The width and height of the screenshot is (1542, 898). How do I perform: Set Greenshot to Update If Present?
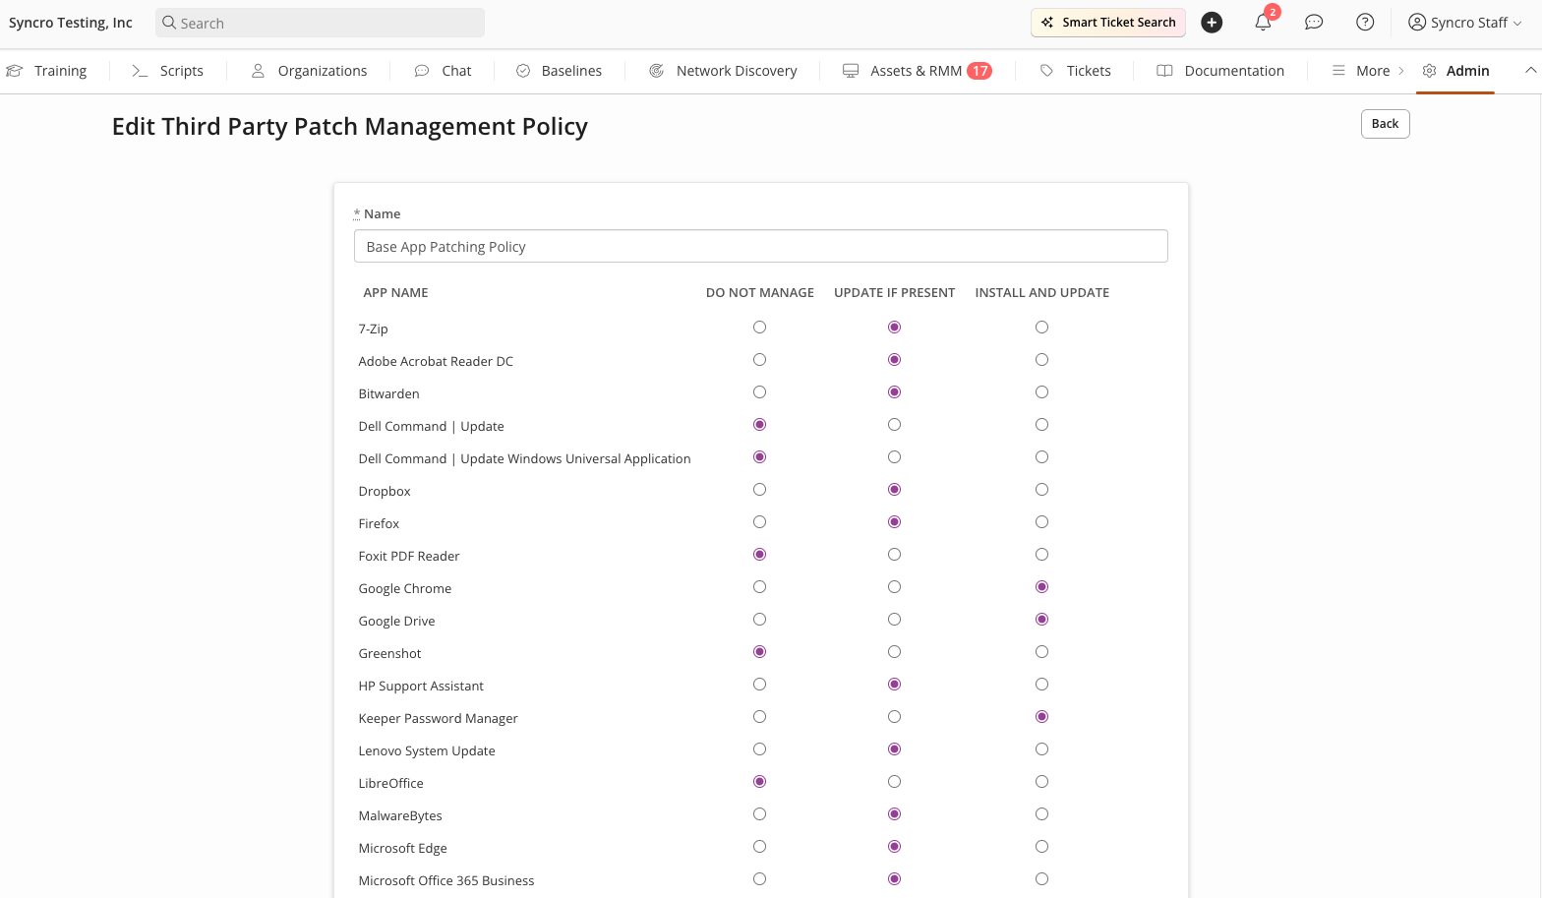894,652
